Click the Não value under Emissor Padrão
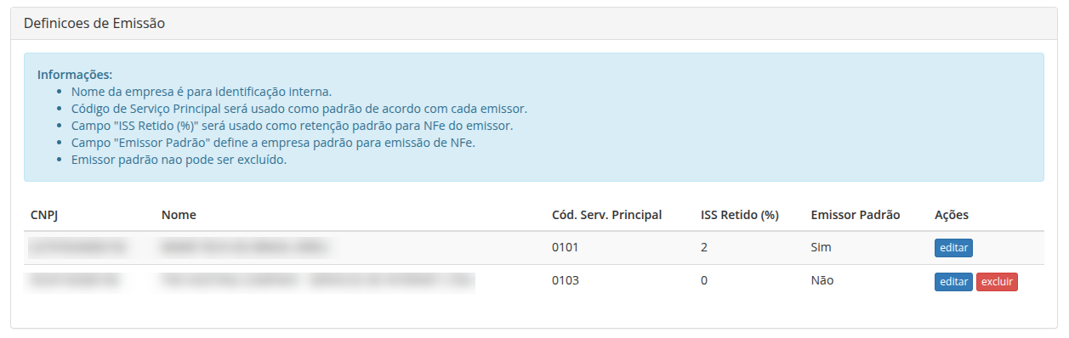 (822, 280)
